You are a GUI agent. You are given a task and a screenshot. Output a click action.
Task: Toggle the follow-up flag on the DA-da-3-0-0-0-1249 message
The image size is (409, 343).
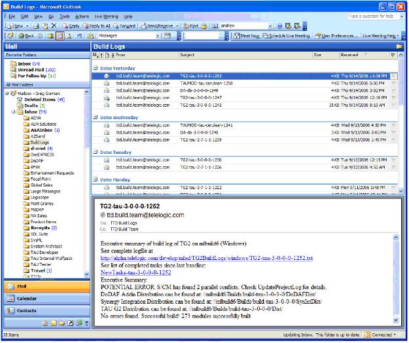[393, 90]
